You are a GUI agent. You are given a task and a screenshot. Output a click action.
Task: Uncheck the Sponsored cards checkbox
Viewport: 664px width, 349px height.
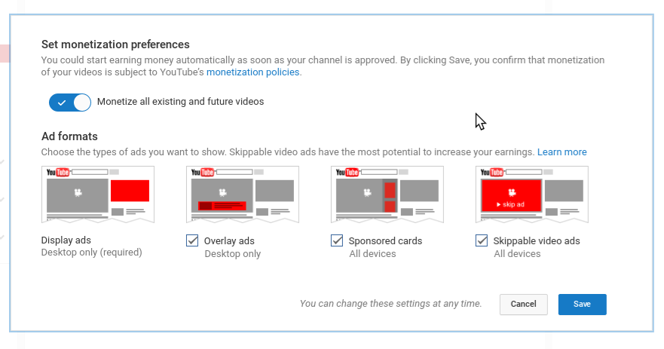pyautogui.click(x=337, y=241)
